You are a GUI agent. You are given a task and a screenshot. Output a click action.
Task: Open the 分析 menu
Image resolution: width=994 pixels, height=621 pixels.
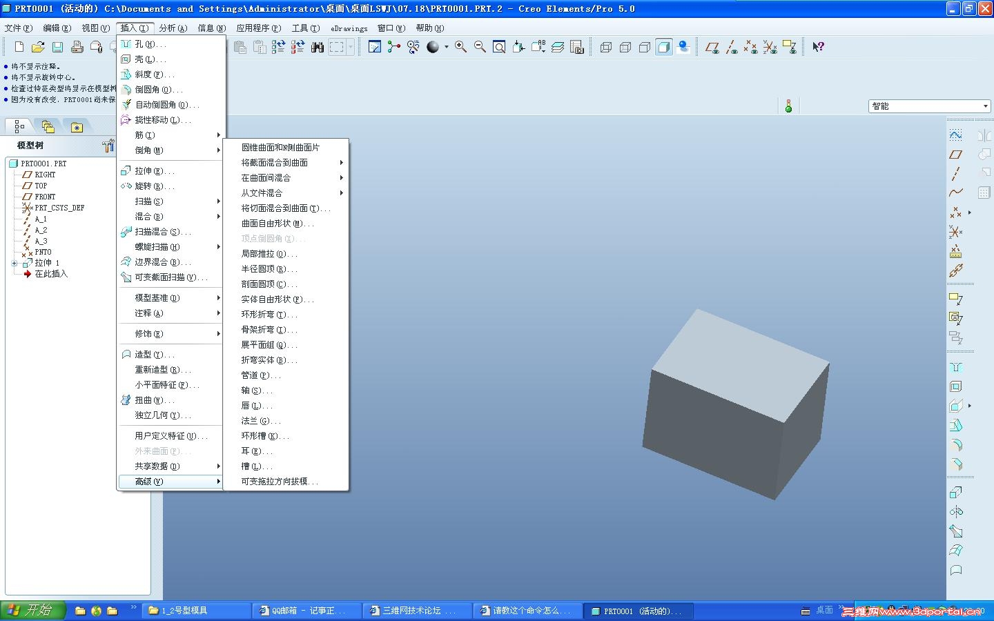tap(173, 28)
